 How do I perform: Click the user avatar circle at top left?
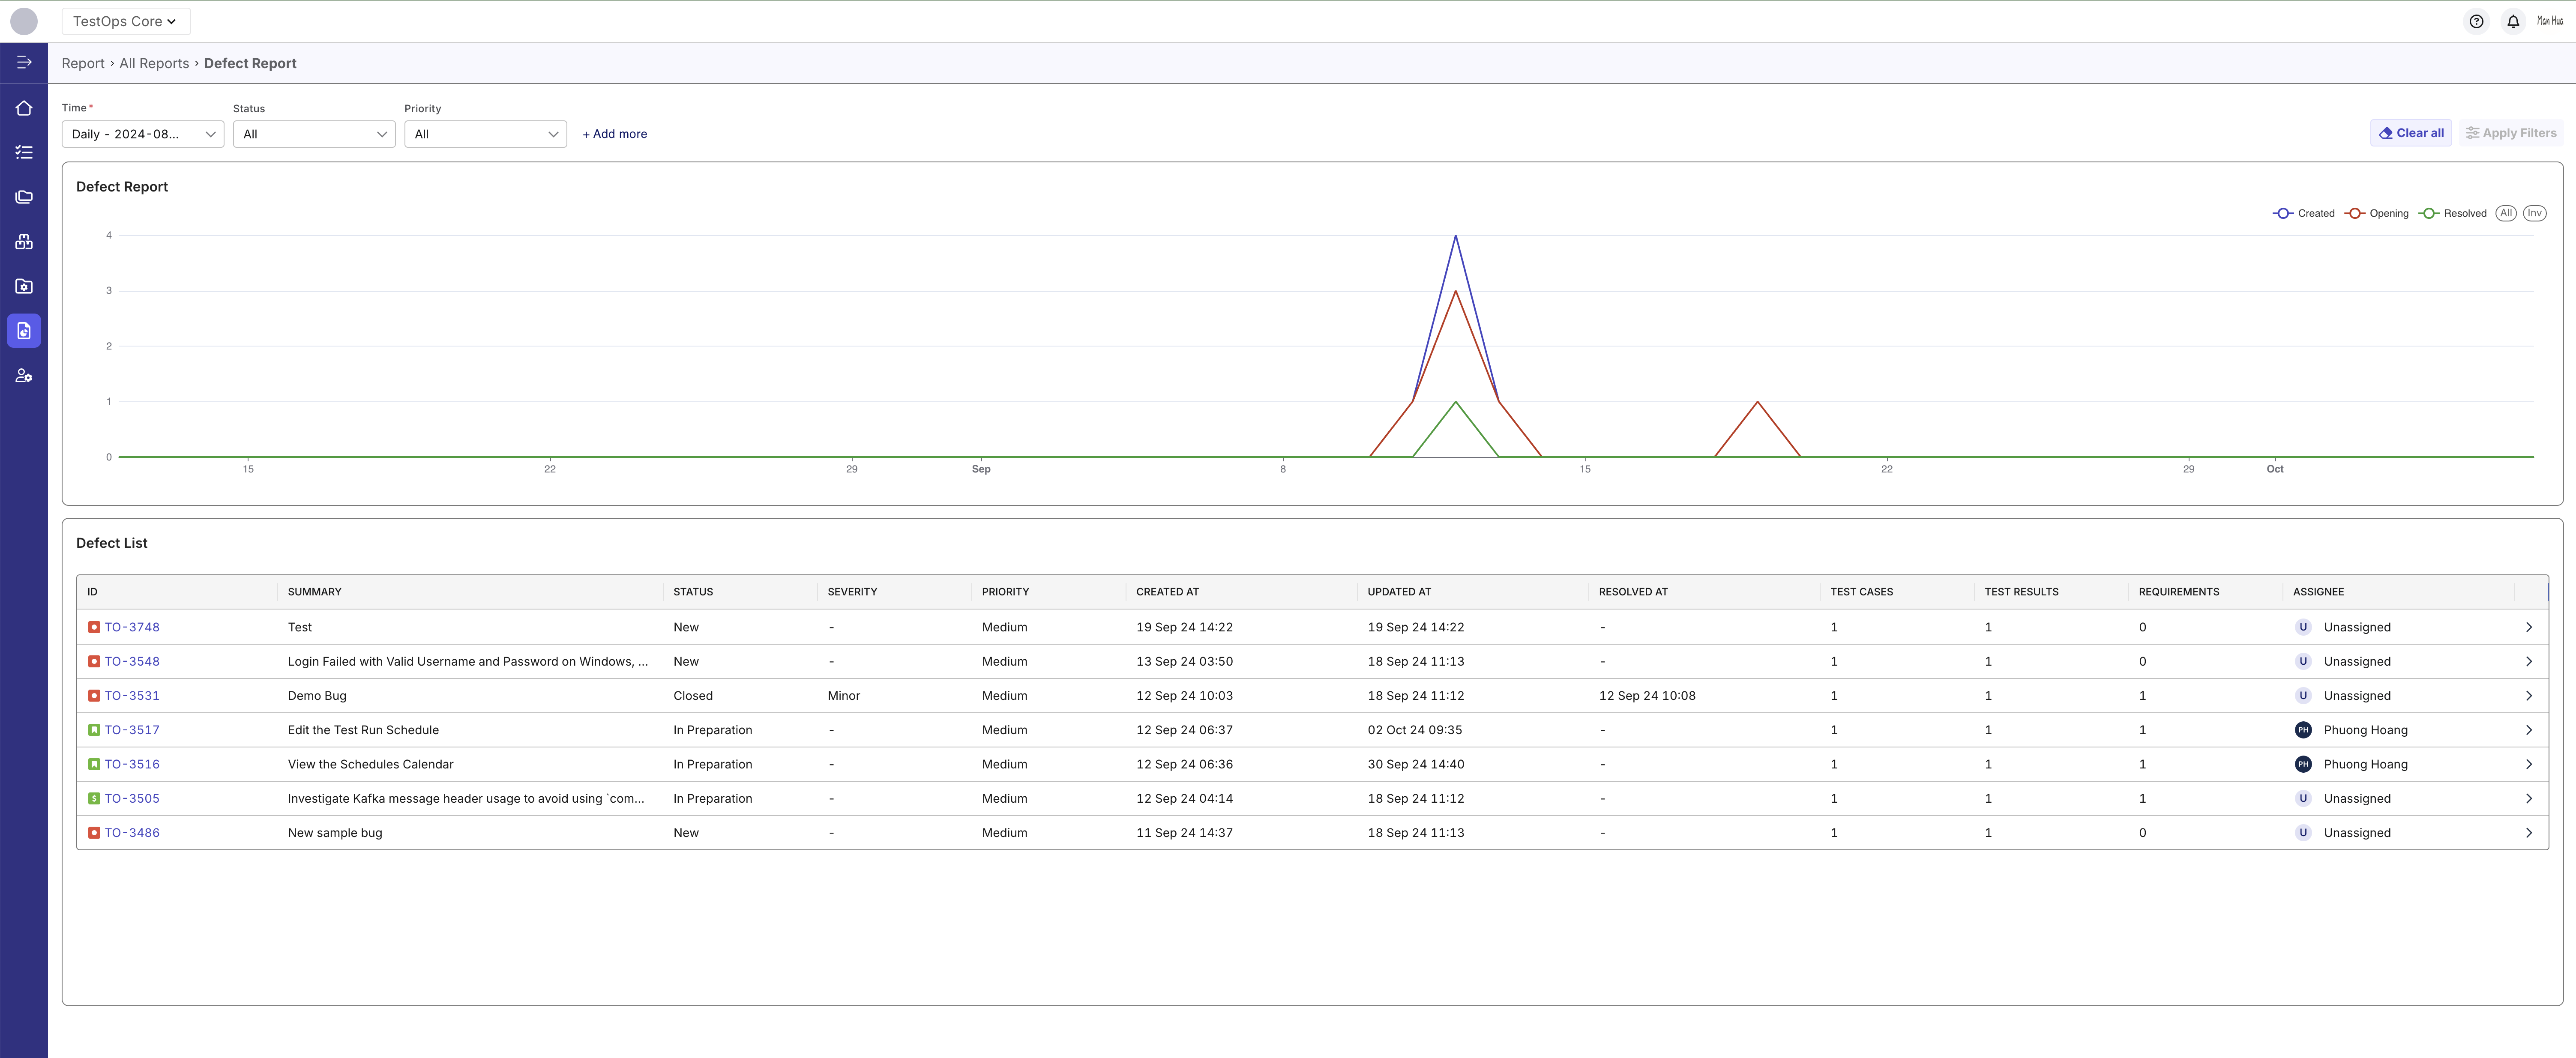pyautogui.click(x=24, y=21)
